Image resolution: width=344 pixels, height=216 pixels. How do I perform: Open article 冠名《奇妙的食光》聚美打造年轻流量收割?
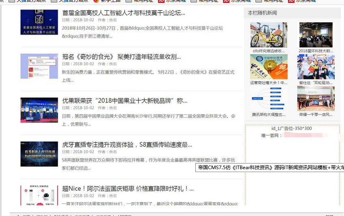click(121, 57)
